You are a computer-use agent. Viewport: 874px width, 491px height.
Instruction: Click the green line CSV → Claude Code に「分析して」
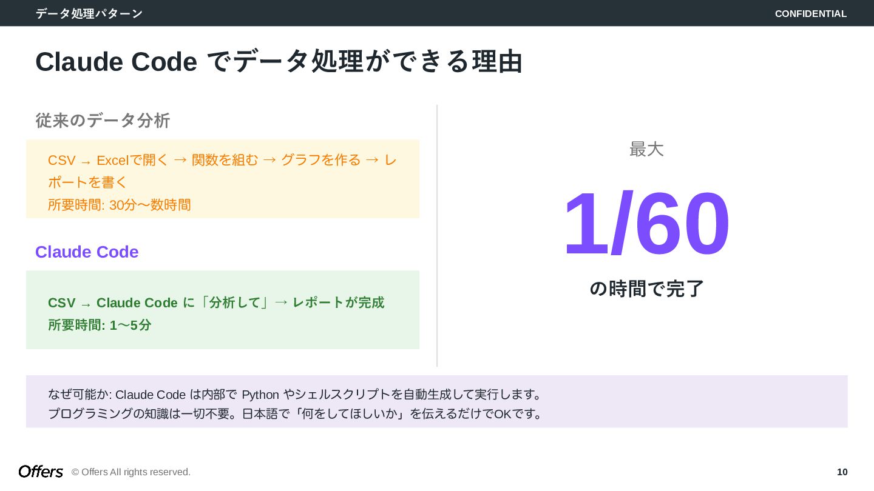(216, 302)
